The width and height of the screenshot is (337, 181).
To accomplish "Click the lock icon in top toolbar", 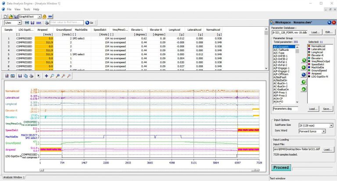I will coord(44,17).
